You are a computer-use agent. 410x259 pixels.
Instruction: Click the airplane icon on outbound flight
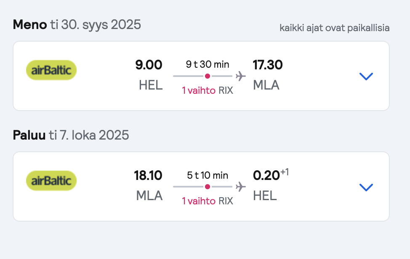click(240, 76)
